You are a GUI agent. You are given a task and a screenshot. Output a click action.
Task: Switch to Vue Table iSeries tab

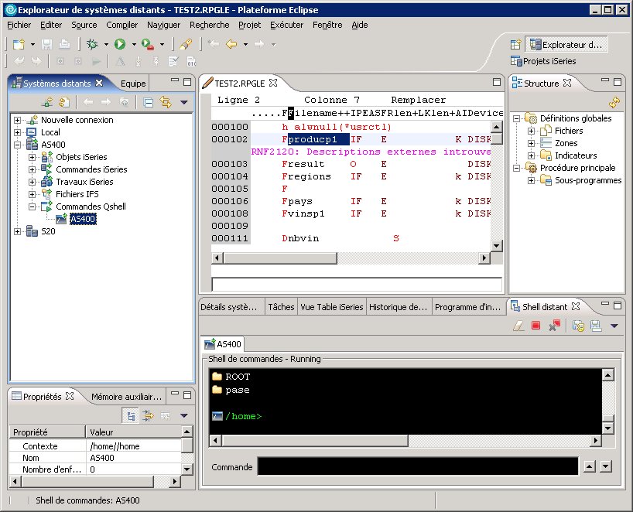tap(332, 307)
